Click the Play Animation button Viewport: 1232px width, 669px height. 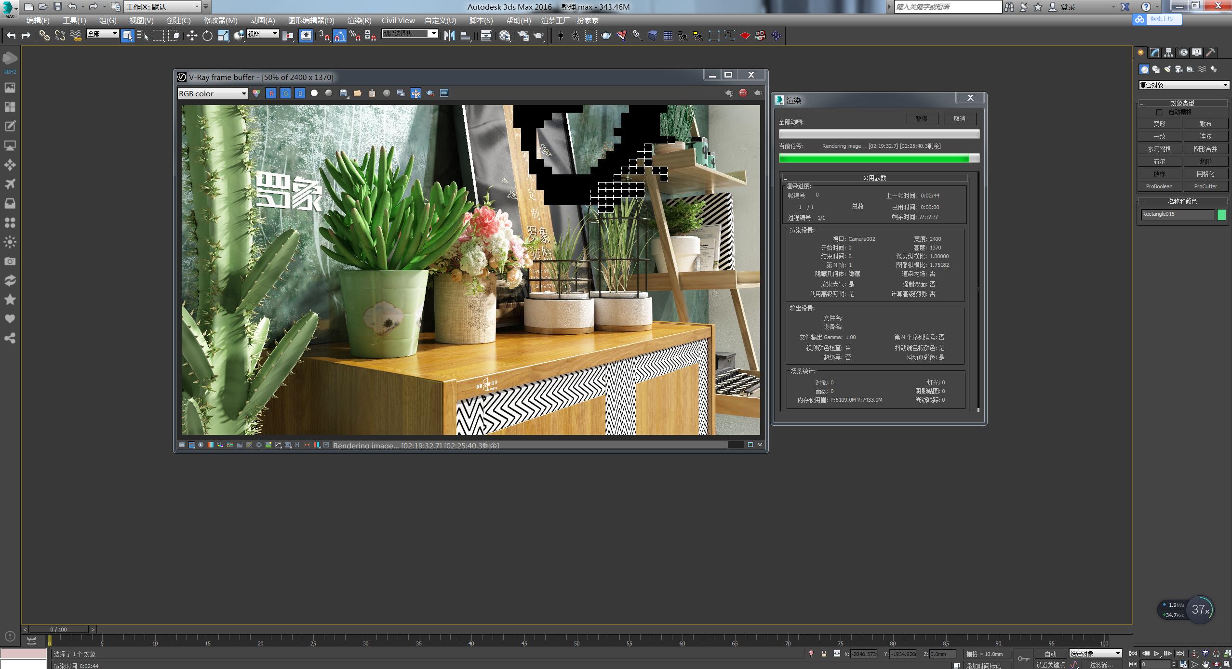click(x=1156, y=654)
